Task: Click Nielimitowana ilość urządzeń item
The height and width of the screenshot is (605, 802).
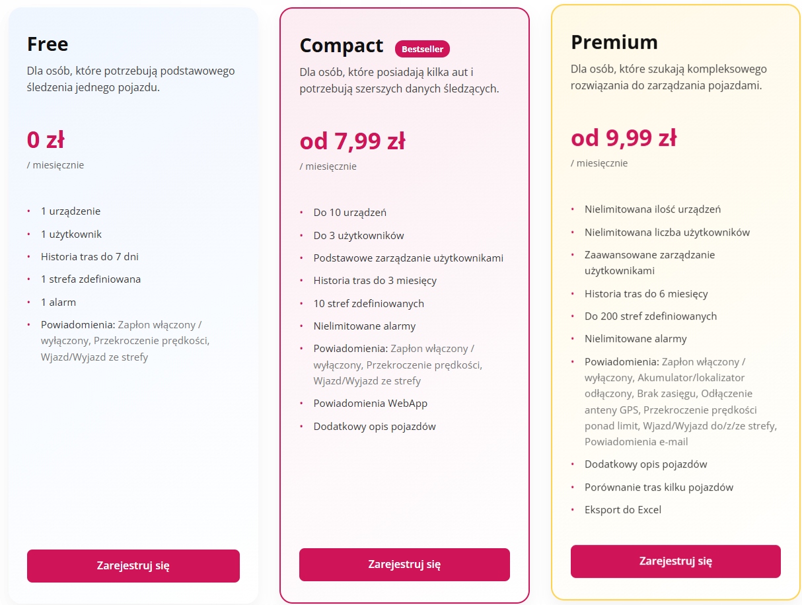Action: click(652, 209)
